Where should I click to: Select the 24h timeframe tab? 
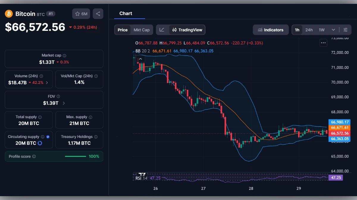309,30
